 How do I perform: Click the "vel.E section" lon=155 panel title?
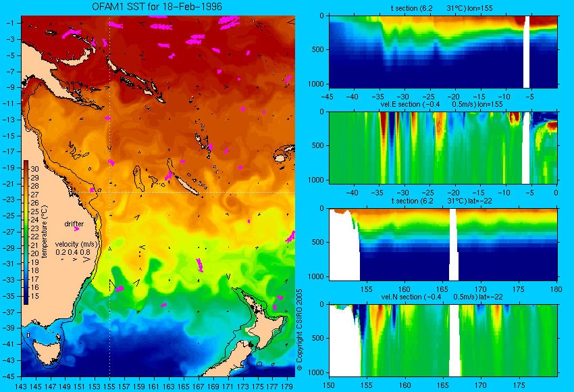442,104
